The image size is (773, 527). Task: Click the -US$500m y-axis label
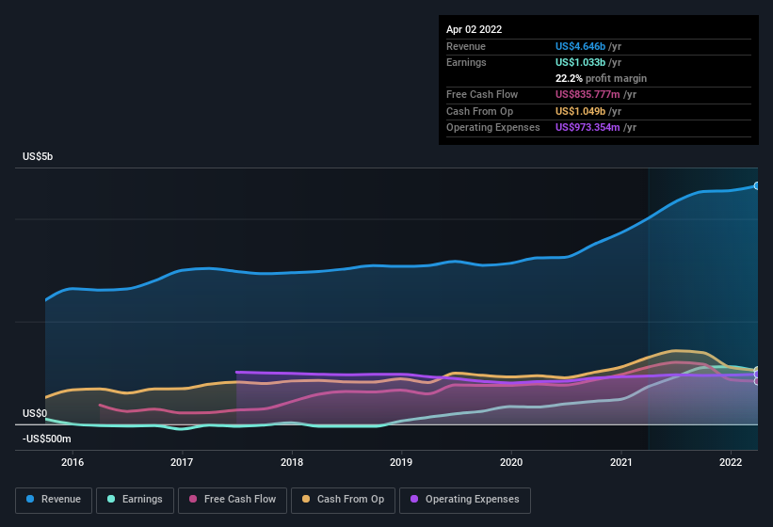click(47, 439)
